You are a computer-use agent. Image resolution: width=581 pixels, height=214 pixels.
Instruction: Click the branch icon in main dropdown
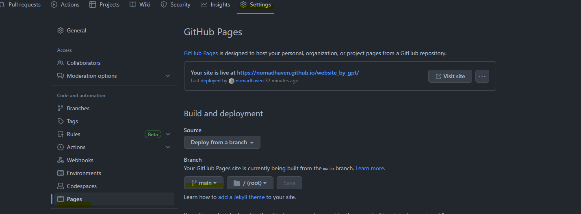[x=194, y=183]
